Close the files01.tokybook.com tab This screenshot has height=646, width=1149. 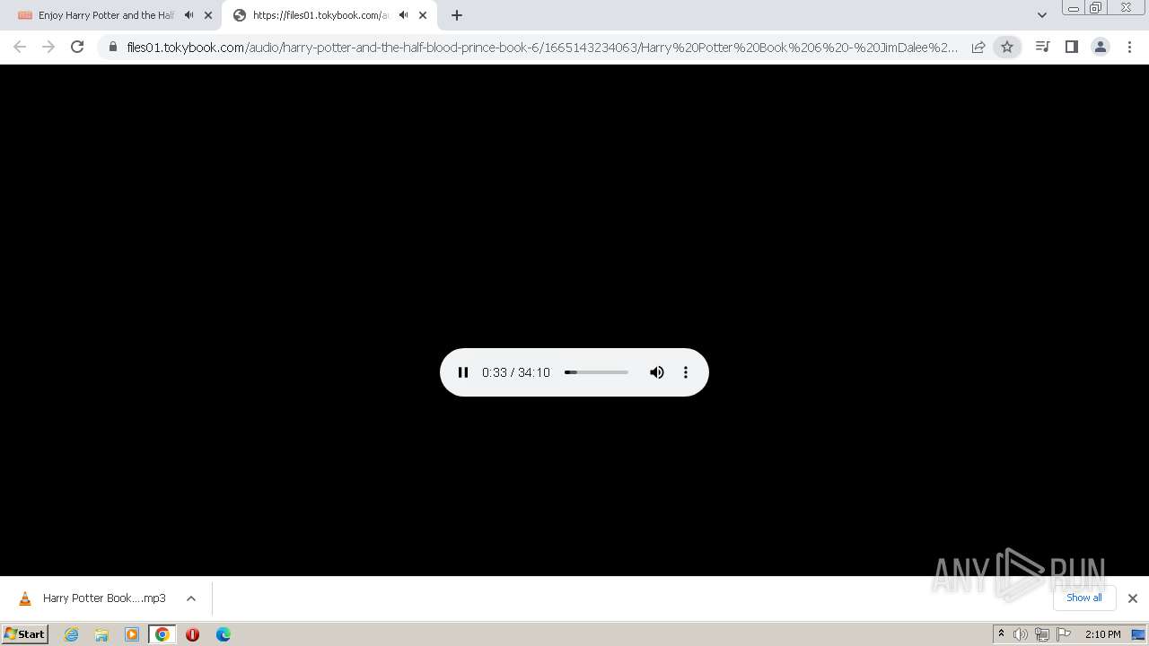tap(423, 15)
